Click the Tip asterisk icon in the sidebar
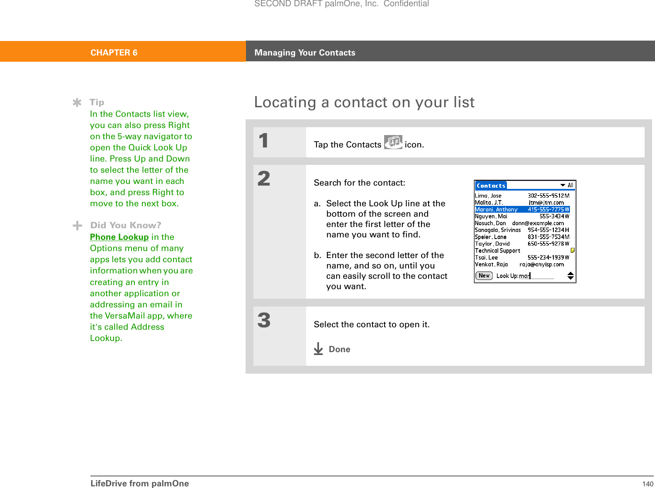 [x=77, y=102]
